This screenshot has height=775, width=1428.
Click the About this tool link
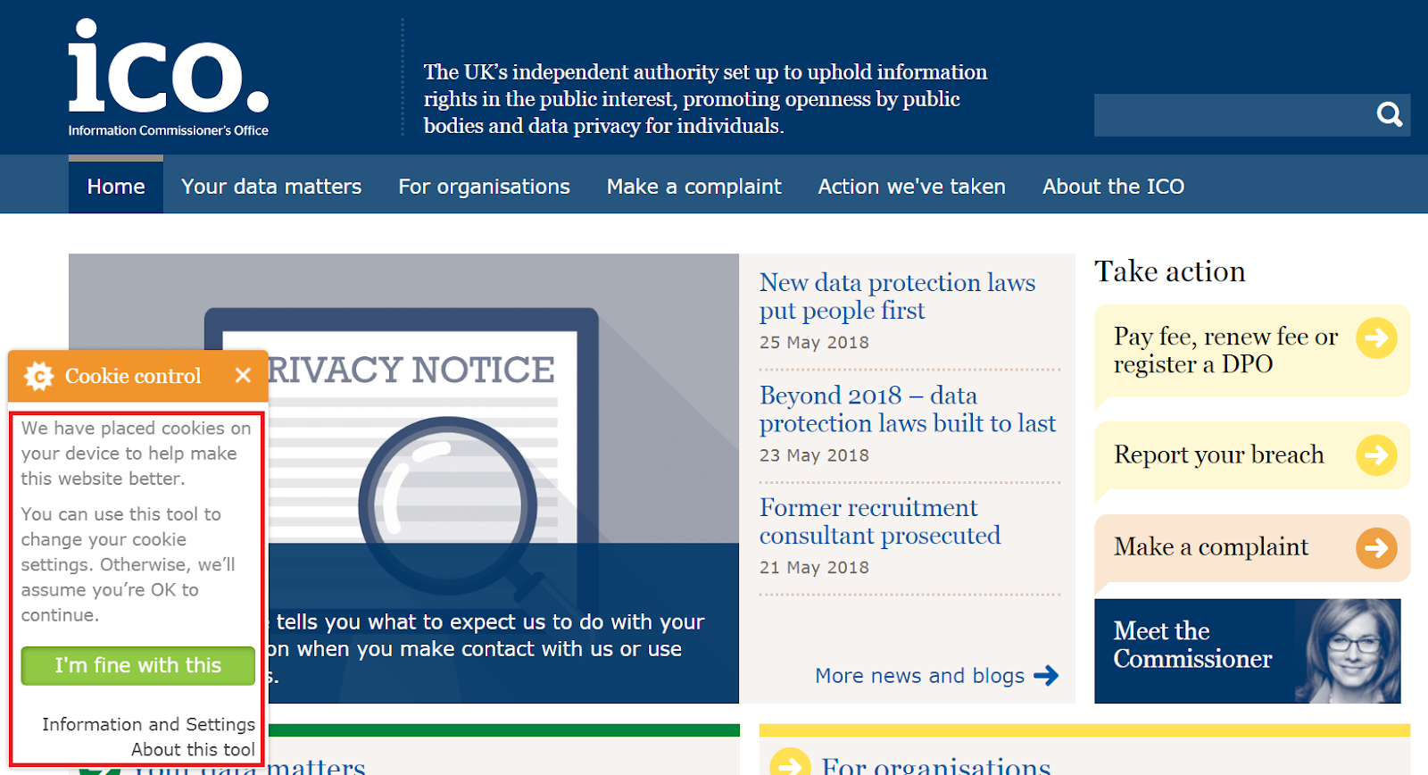click(193, 749)
